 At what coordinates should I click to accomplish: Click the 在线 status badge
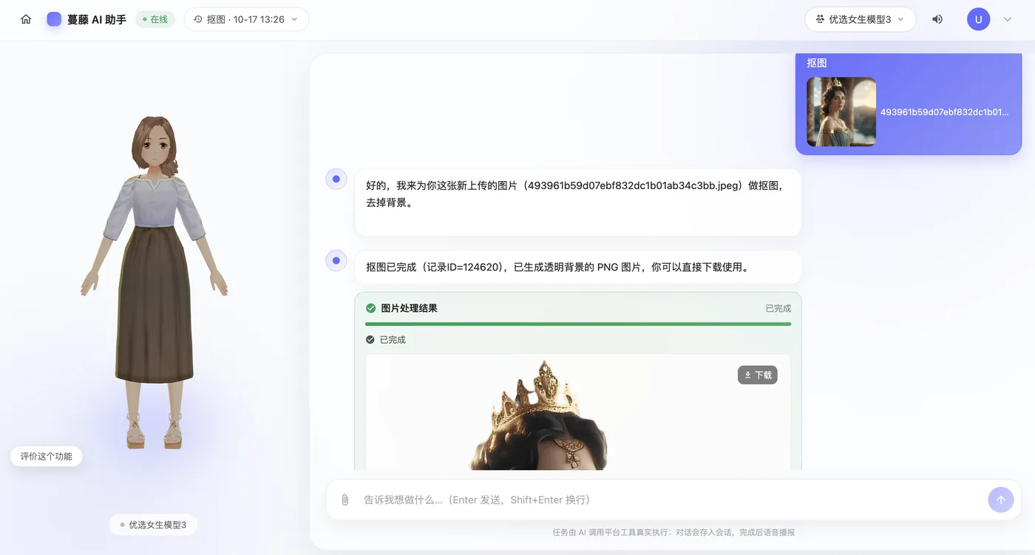[x=155, y=19]
